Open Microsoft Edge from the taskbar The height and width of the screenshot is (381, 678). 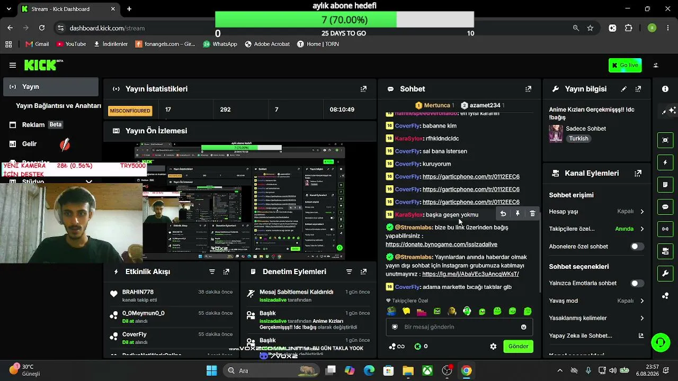click(x=369, y=370)
